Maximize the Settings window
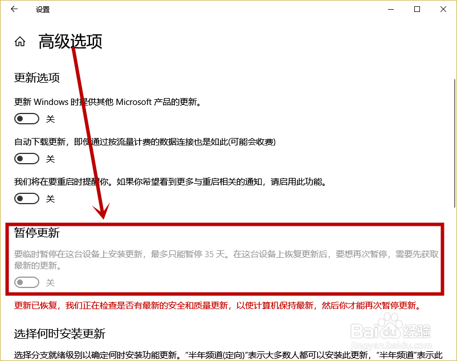The image size is (457, 361). tap(418, 9)
